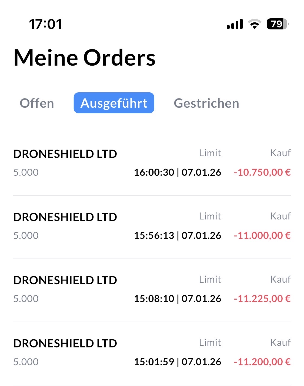
Task: Tap the Wi-Fi status icon
Action: tap(254, 24)
